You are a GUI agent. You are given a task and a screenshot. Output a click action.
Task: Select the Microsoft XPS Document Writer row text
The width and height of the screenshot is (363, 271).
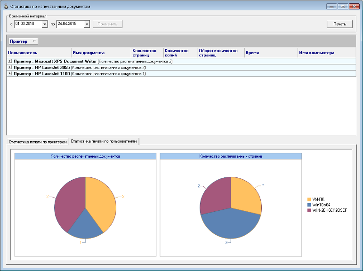[93, 61]
